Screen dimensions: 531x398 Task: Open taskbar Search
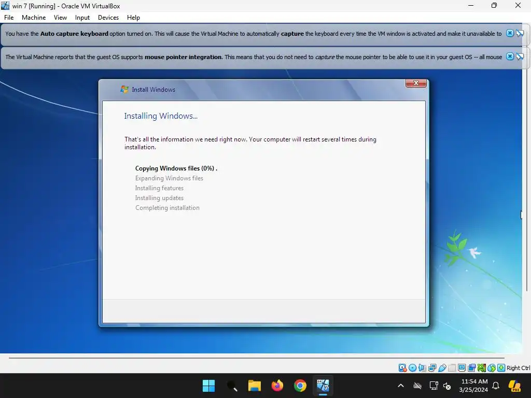point(232,386)
